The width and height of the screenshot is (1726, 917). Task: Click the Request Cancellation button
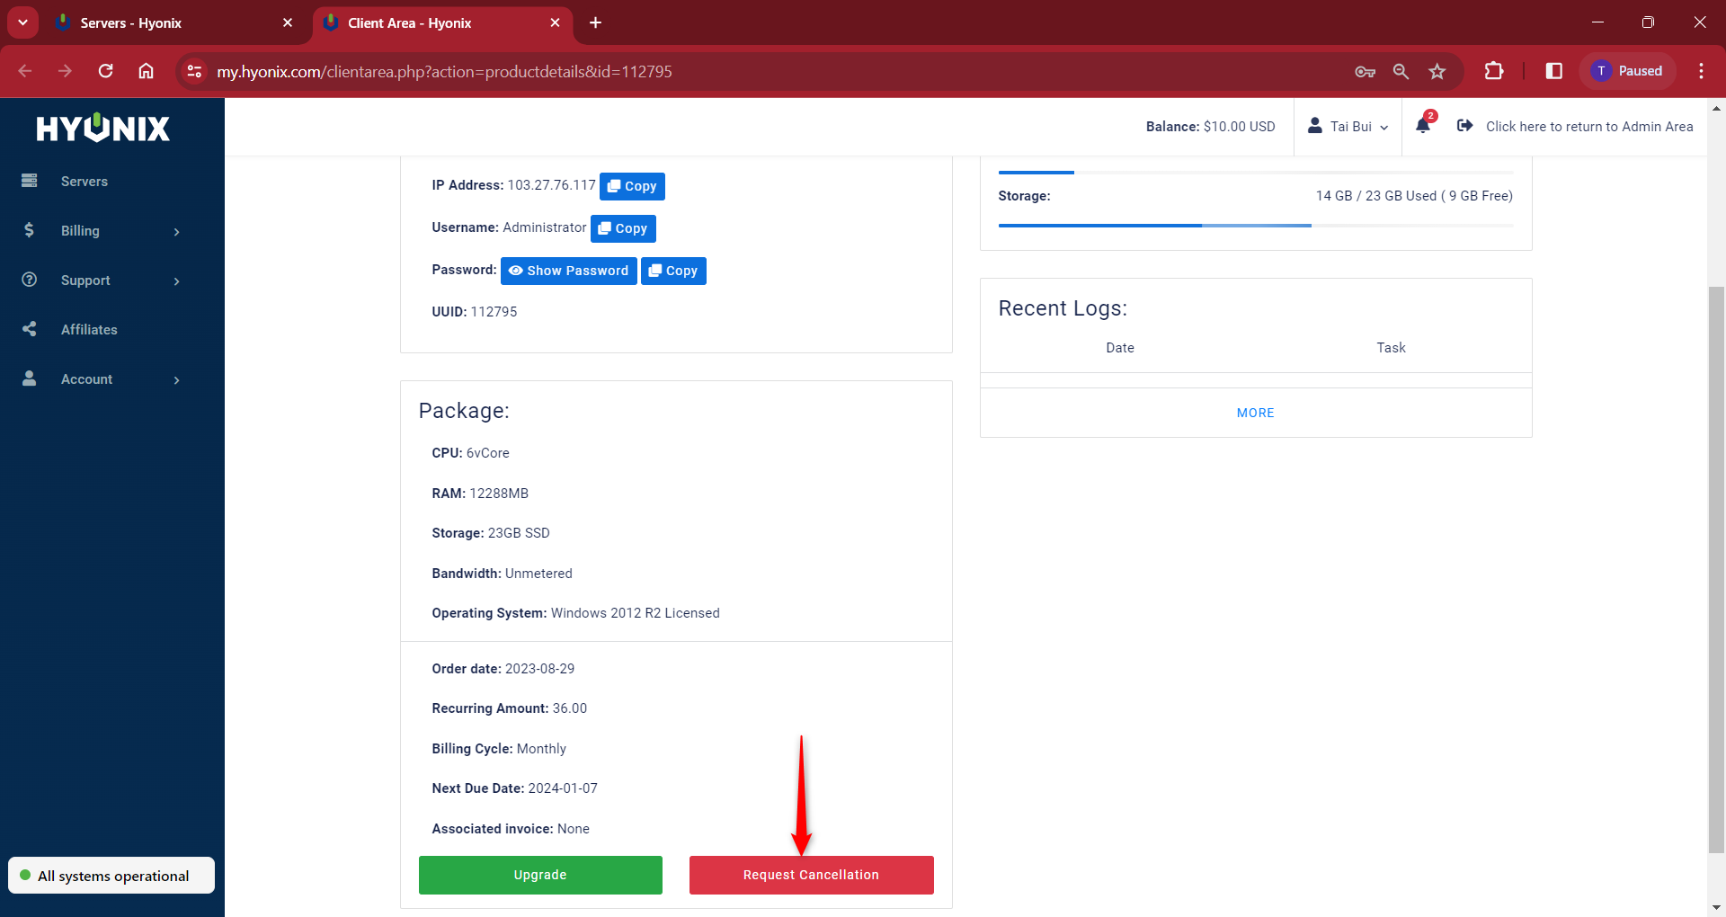[x=811, y=875]
